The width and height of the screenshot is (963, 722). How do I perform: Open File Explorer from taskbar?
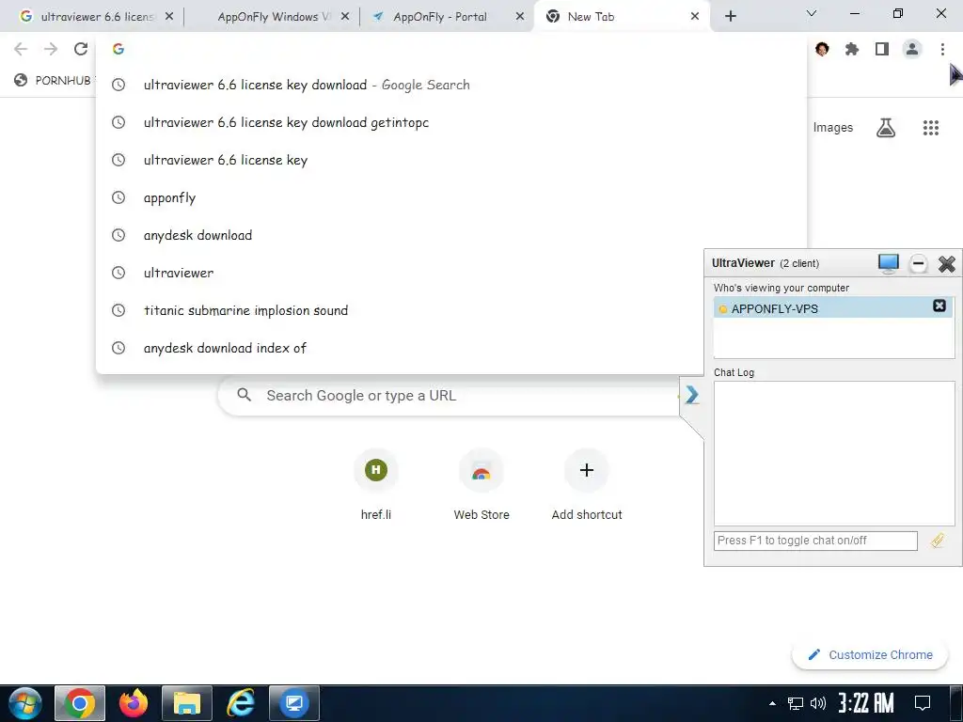click(187, 703)
